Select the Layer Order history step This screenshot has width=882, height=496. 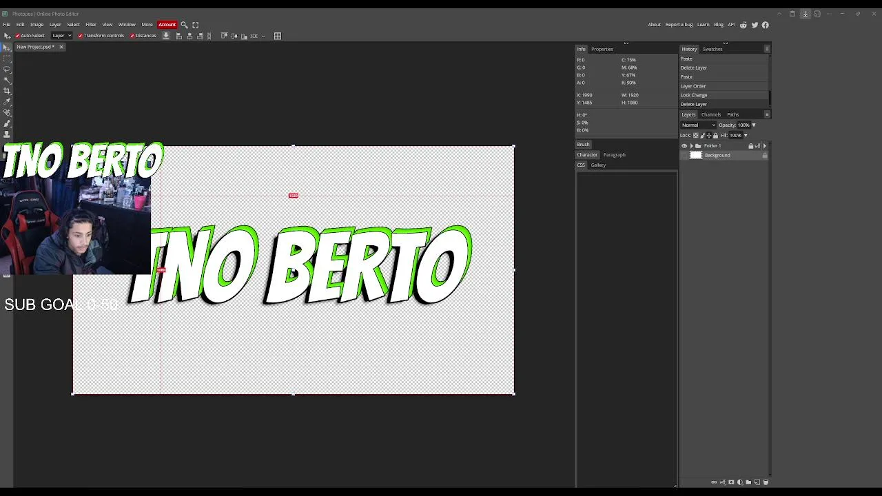pos(724,86)
